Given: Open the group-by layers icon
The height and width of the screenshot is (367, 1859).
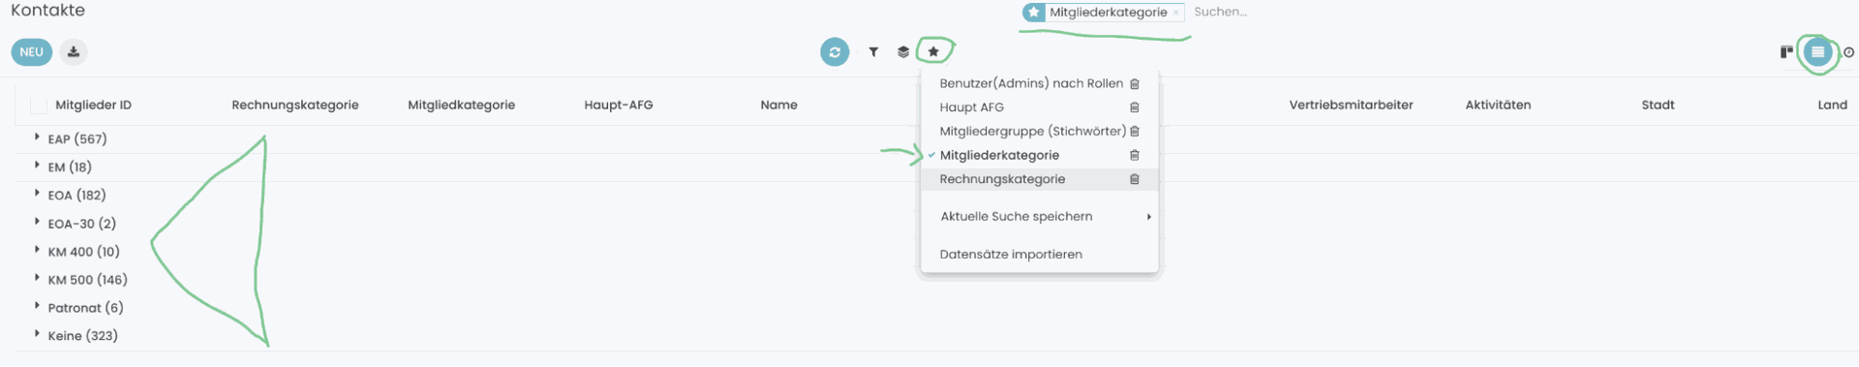Looking at the screenshot, I should pyautogui.click(x=903, y=52).
